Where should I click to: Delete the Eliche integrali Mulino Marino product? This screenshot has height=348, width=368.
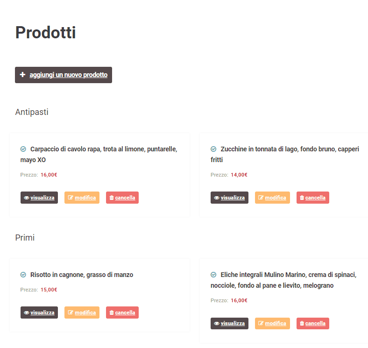pyautogui.click(x=312, y=324)
